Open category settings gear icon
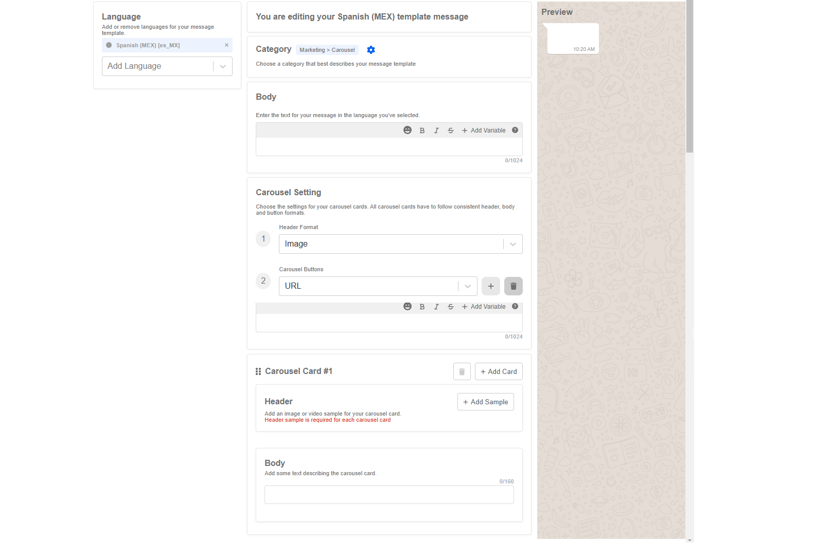This screenshot has height=543, width=814. click(x=371, y=50)
